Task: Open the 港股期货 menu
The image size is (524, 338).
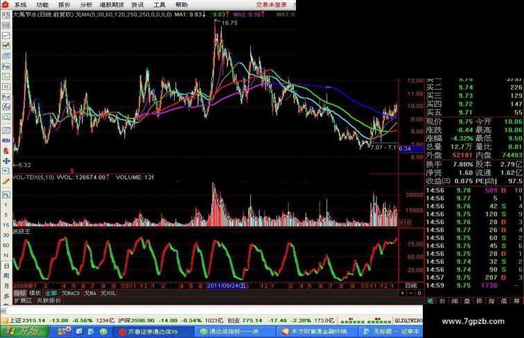Action: coord(112,5)
